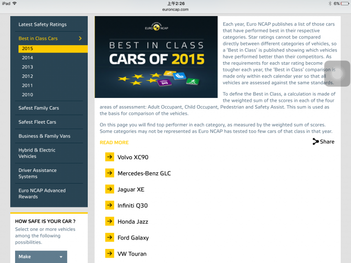This screenshot has height=263, width=351.
Task: Click the arrow icon beside VW Touran
Action: tap(110, 254)
